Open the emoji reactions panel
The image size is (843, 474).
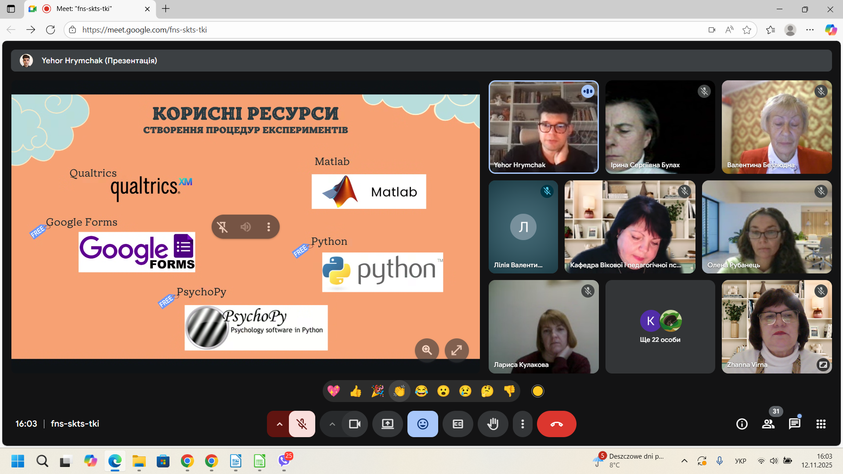(422, 424)
